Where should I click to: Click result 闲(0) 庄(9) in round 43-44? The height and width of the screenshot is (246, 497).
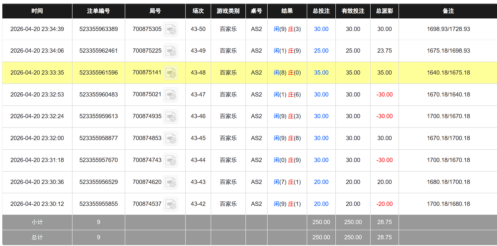[x=287, y=160]
